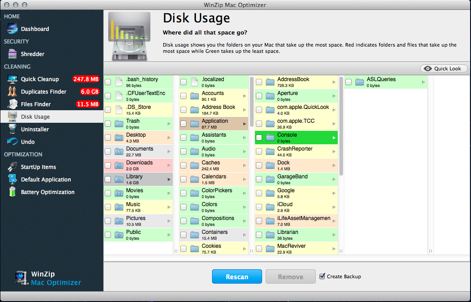471x302 pixels.
Task: Open Default Application in sidebar
Action: click(x=46, y=180)
